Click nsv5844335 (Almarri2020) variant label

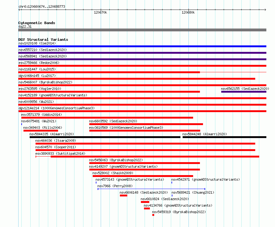click(x=52, y=134)
